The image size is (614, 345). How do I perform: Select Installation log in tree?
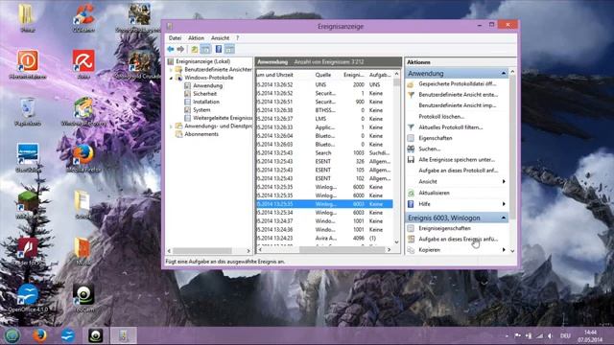point(206,103)
